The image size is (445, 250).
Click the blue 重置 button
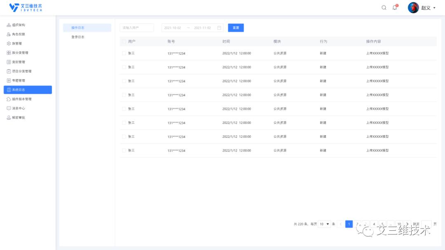tap(236, 28)
